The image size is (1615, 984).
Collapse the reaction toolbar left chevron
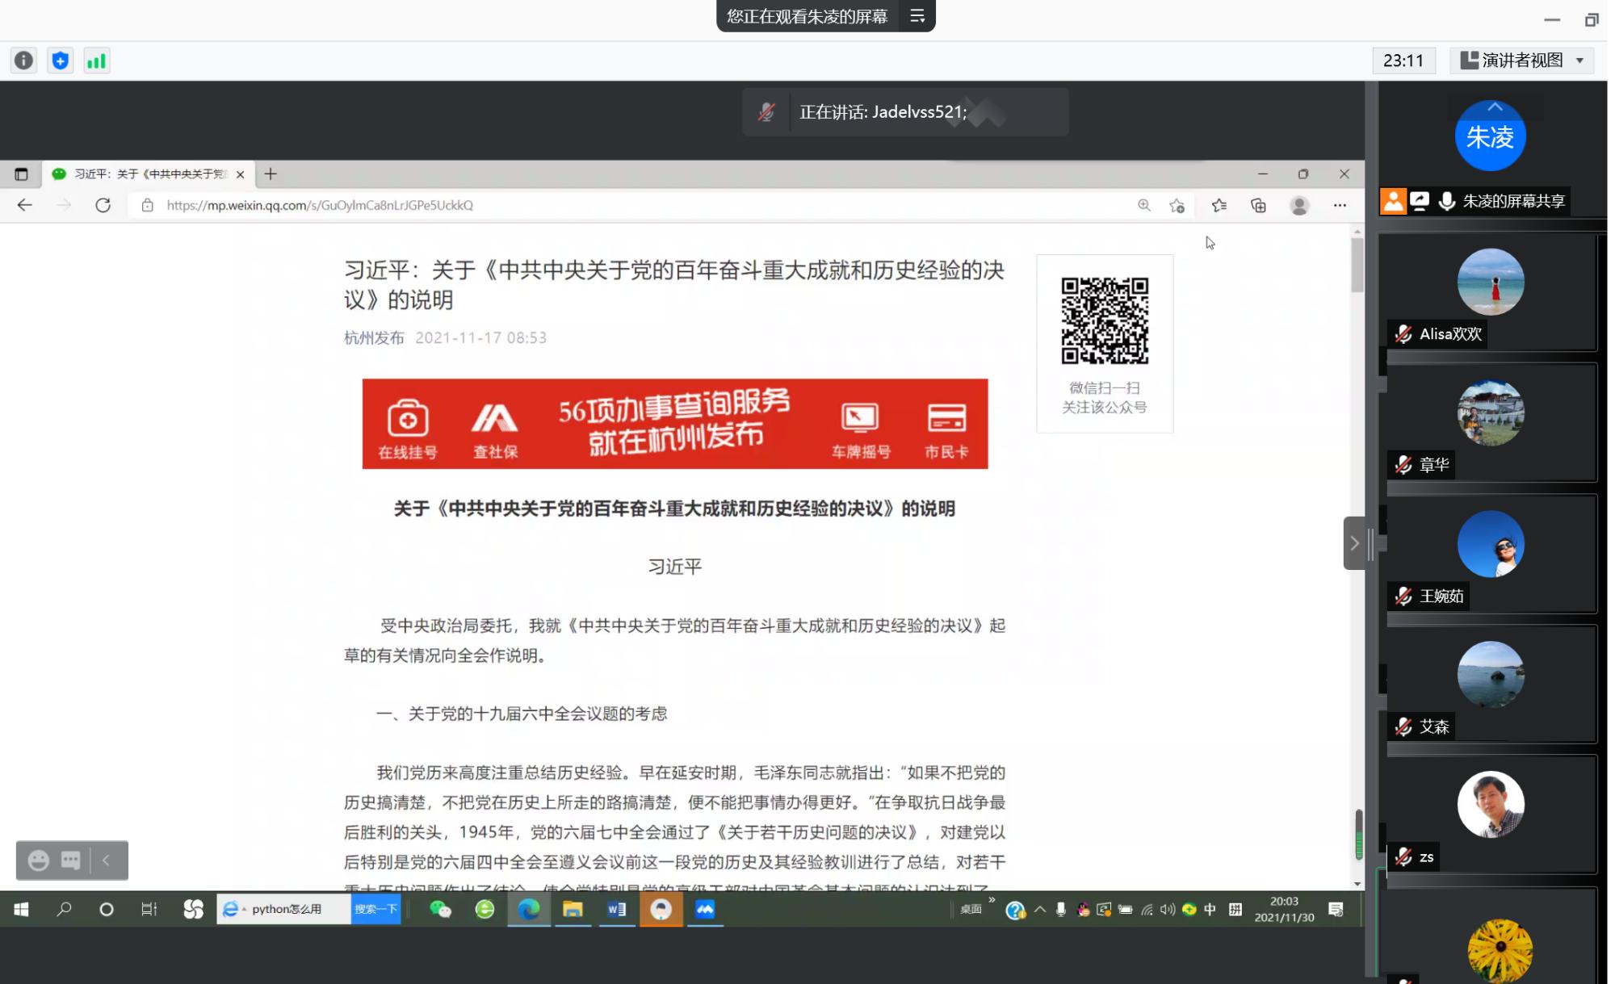106,860
